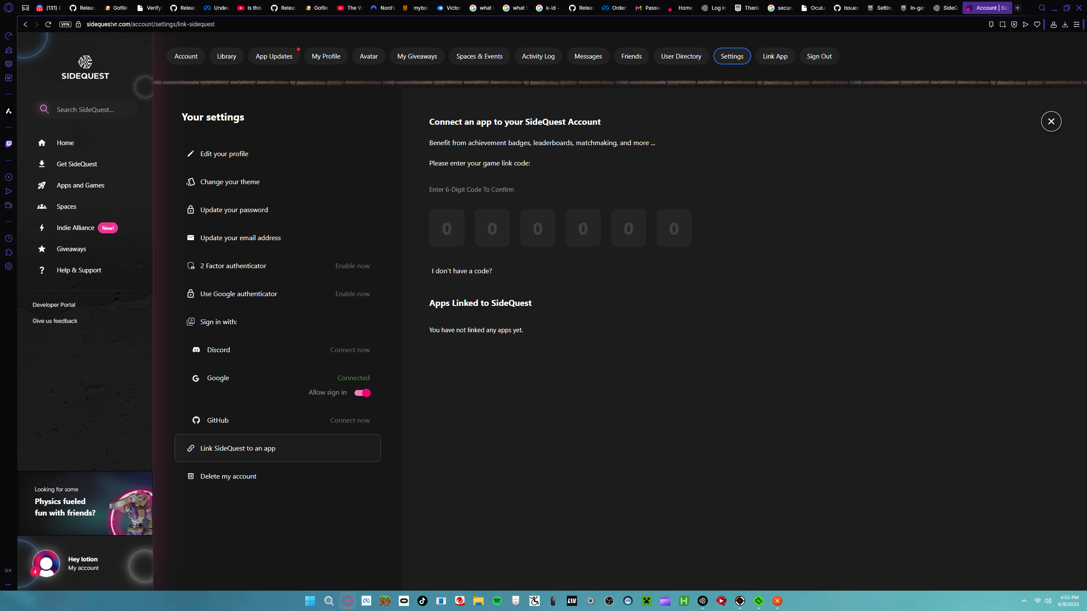The height and width of the screenshot is (611, 1087).
Task: Open the My Giveaways tab
Action: pos(417,56)
